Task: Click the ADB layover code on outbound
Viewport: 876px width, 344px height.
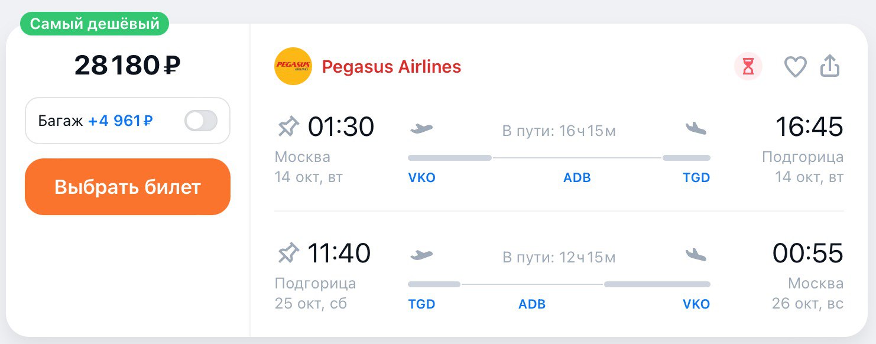Action: click(577, 178)
